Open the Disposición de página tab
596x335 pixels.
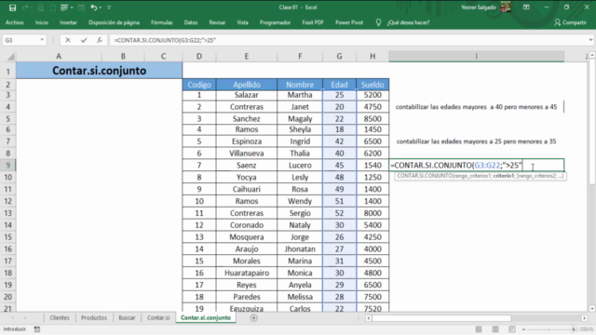(114, 22)
